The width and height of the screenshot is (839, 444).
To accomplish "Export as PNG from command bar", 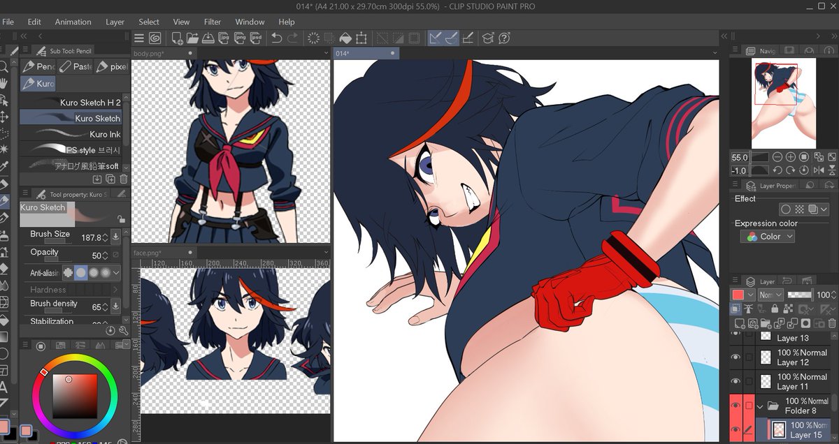I will click(238, 38).
